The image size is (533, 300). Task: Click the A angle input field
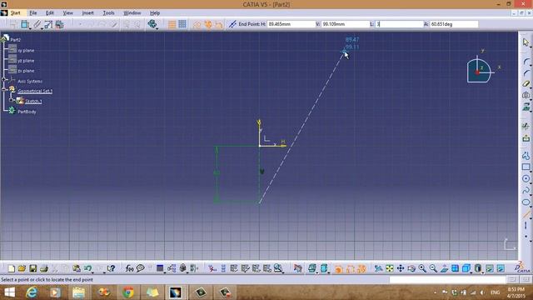(454, 24)
